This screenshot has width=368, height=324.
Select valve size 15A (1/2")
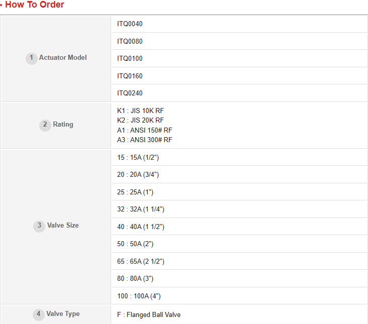pyautogui.click(x=138, y=158)
